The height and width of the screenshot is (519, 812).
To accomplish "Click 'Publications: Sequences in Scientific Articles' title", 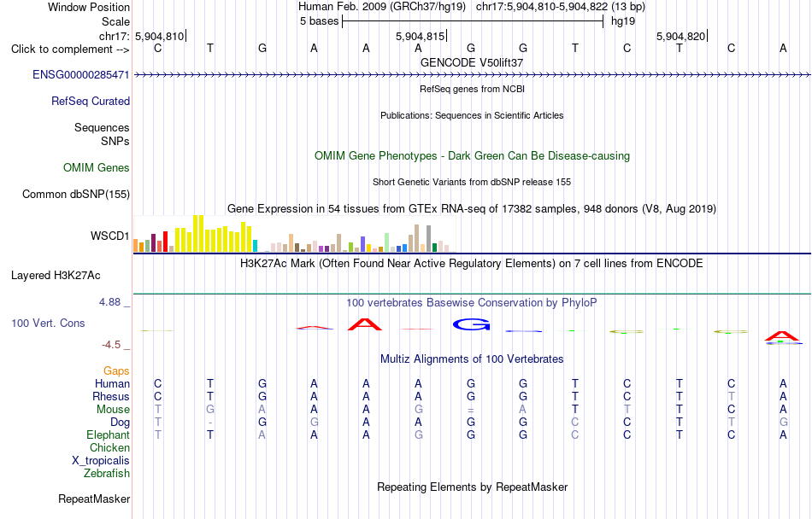I will pos(472,115).
